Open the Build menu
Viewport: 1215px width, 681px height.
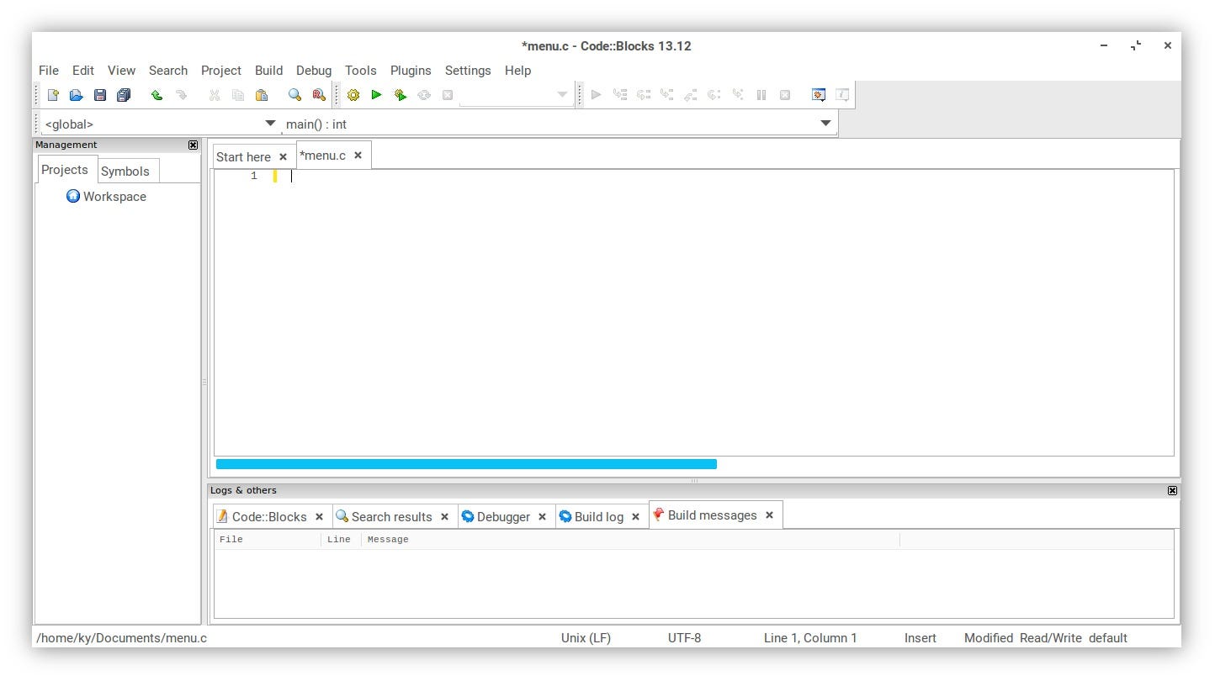tap(269, 71)
